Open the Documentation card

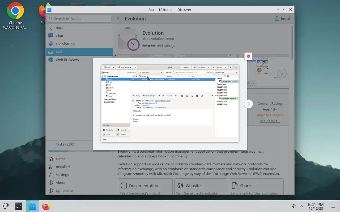pos(145,187)
